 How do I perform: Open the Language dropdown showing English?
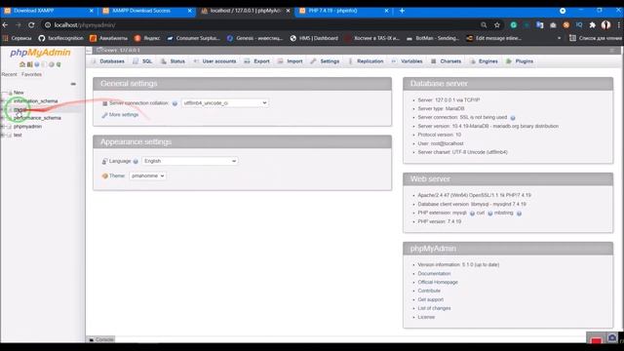(x=190, y=161)
